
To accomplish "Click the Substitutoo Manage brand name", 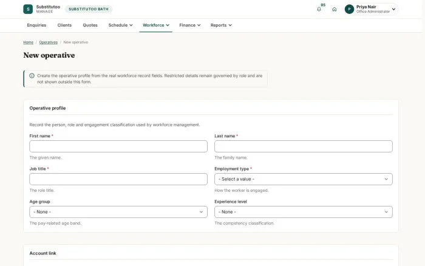I will pos(48,9).
